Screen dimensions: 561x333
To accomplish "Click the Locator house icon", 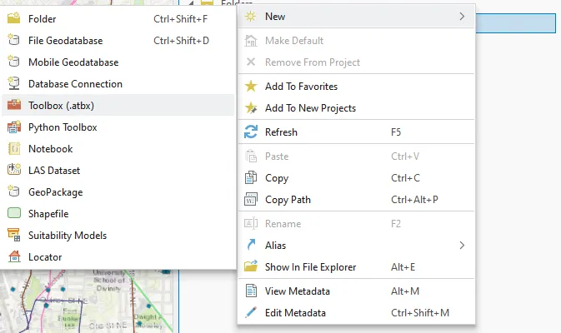I will [x=13, y=257].
